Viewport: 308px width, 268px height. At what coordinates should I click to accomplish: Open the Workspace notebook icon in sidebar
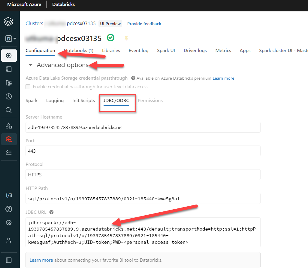pos(9,69)
